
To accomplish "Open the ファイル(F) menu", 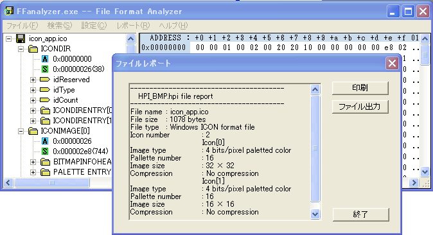I will tap(22, 26).
